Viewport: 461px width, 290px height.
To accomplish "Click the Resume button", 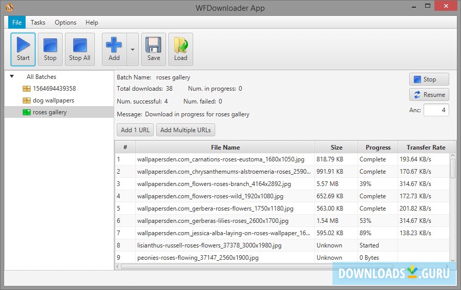I will click(429, 95).
